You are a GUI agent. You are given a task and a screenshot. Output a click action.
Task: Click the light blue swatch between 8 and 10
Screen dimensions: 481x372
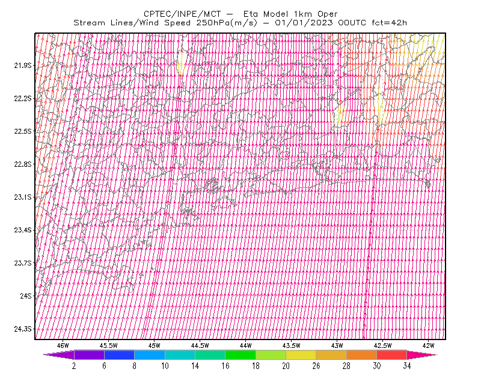tap(149, 355)
